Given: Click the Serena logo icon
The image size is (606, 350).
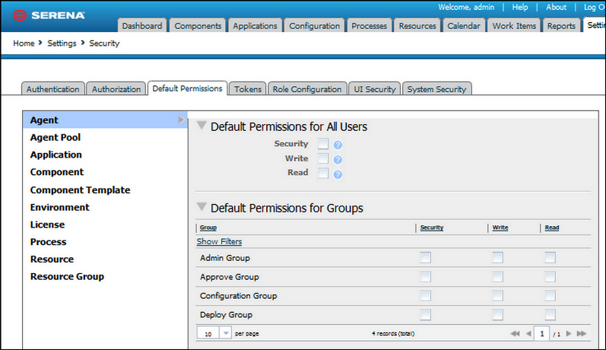Looking at the screenshot, I should coord(20,15).
